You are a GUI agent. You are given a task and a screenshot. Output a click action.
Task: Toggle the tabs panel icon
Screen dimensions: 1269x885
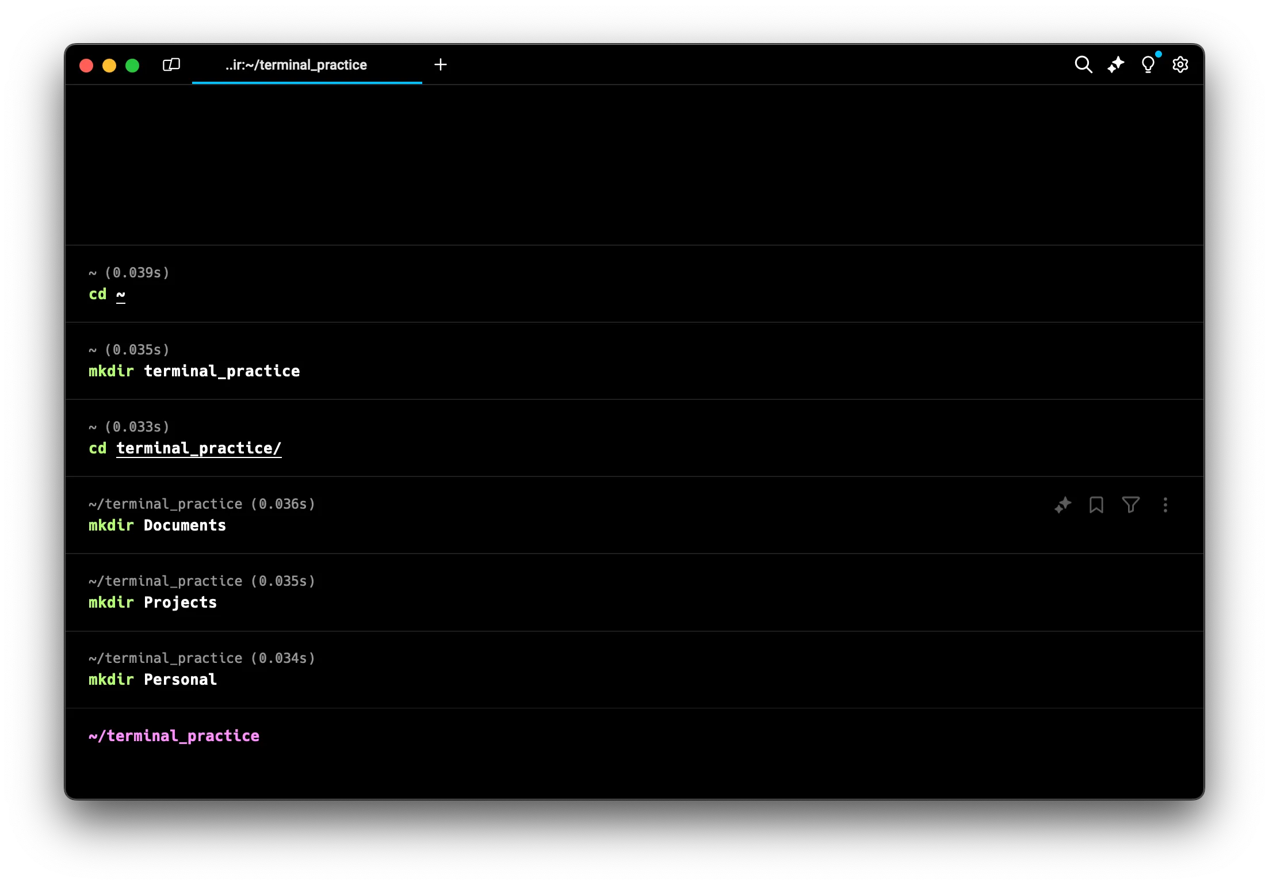coord(171,64)
